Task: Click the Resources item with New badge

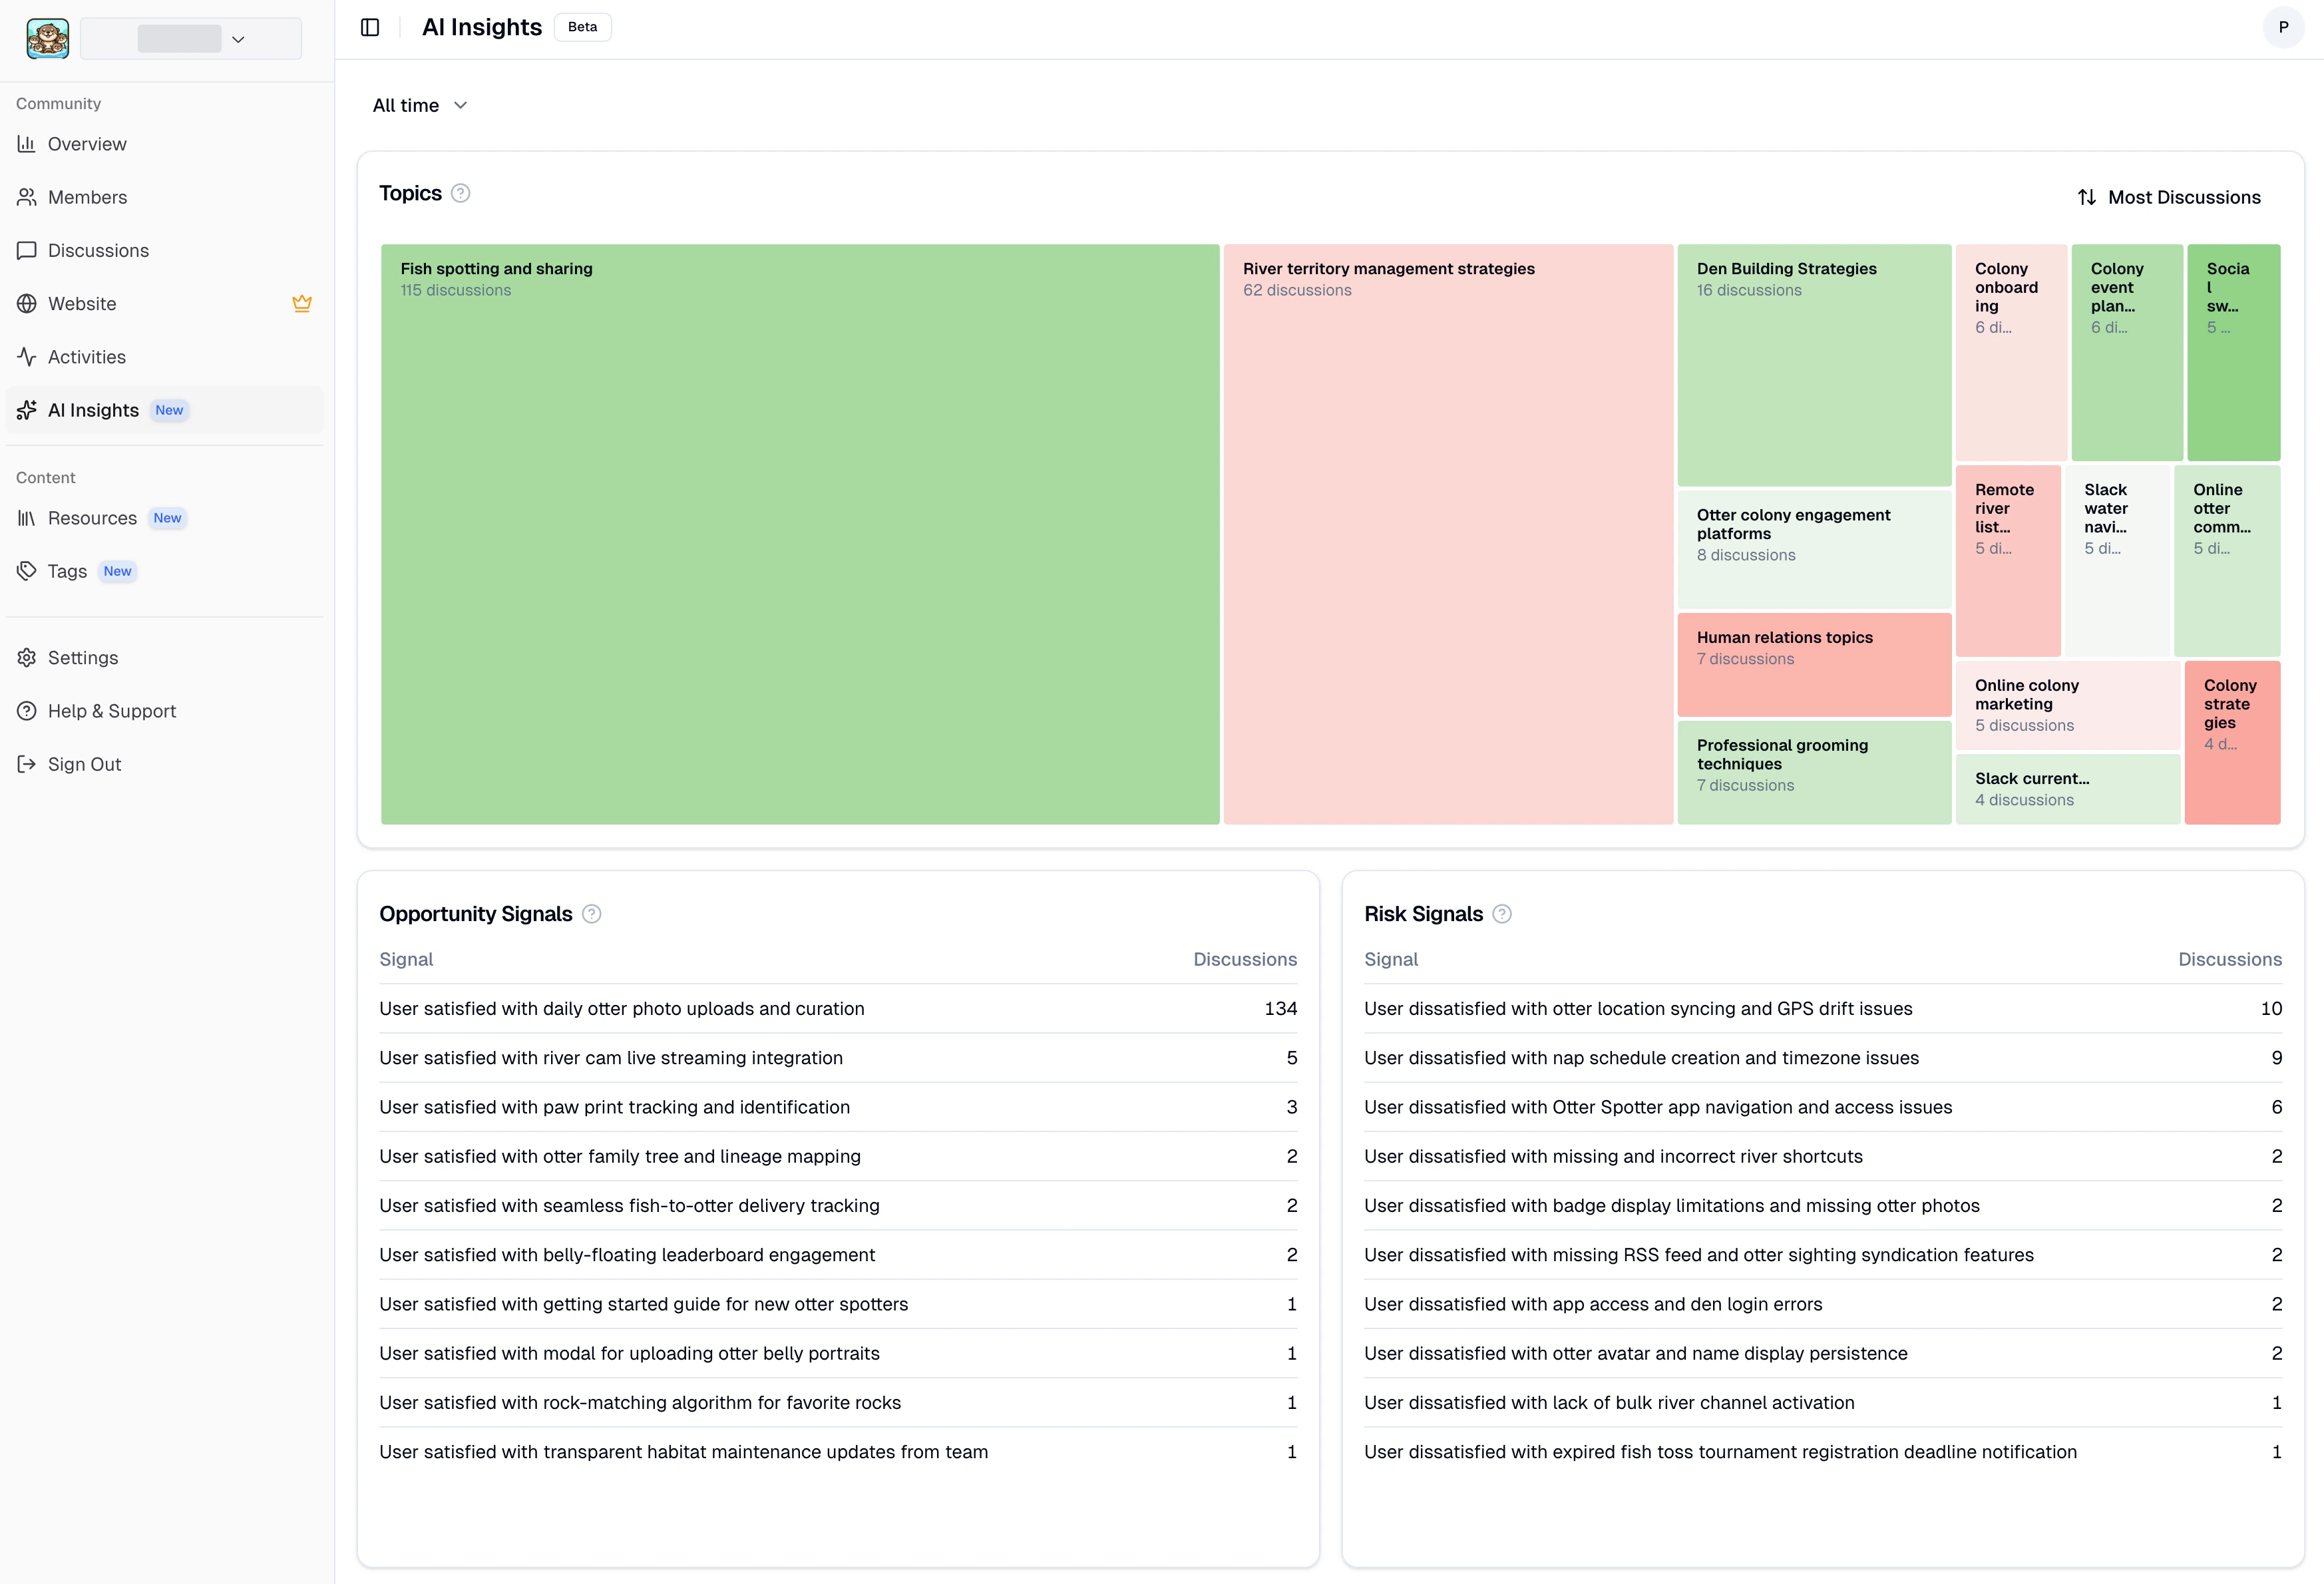Action: click(x=93, y=518)
